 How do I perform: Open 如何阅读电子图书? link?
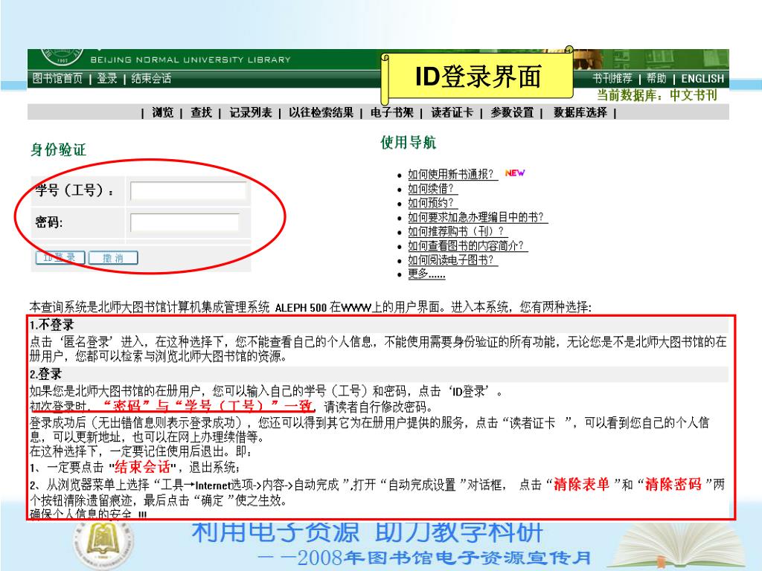[x=452, y=259]
